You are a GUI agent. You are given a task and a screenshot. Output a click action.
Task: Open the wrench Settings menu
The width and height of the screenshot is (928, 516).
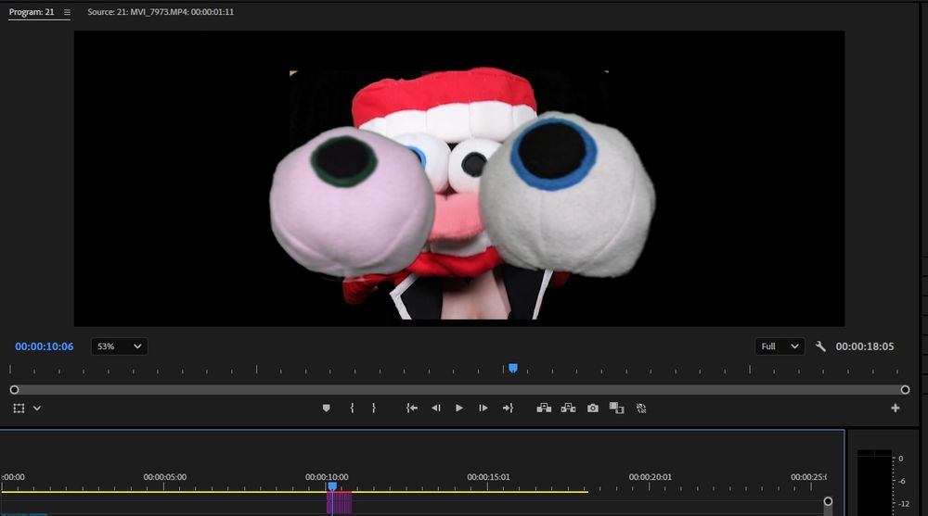(820, 346)
